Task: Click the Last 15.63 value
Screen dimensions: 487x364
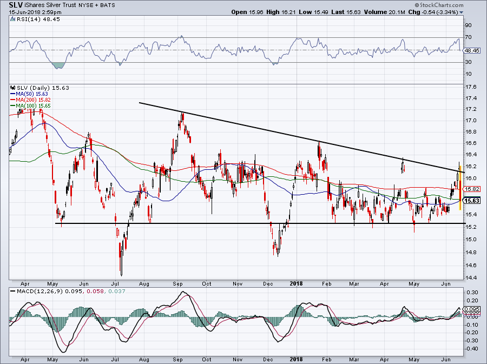Action: [346, 12]
